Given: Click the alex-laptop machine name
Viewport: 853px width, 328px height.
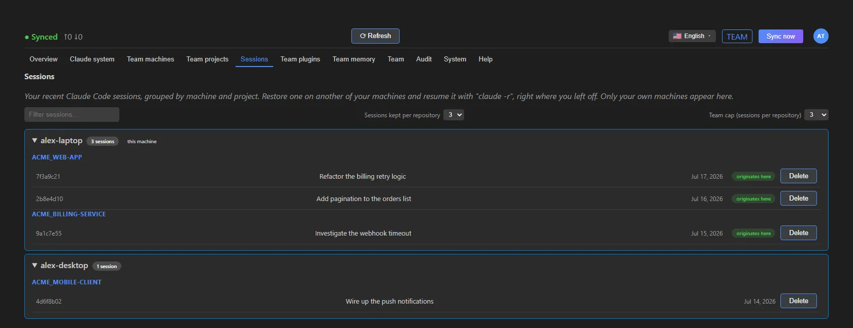Looking at the screenshot, I should [x=61, y=141].
